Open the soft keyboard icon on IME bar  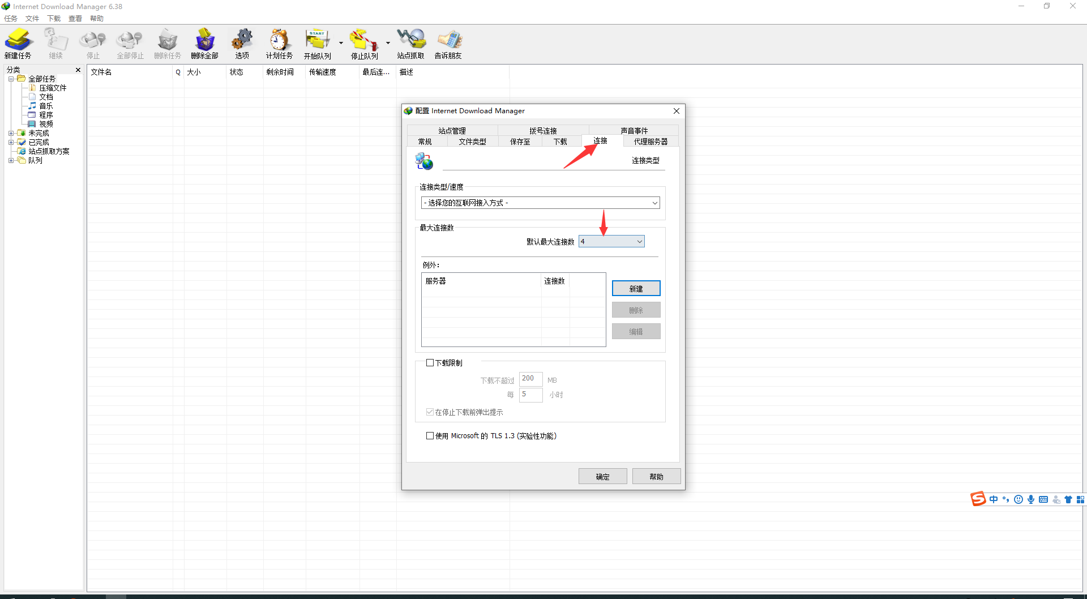coord(1043,499)
